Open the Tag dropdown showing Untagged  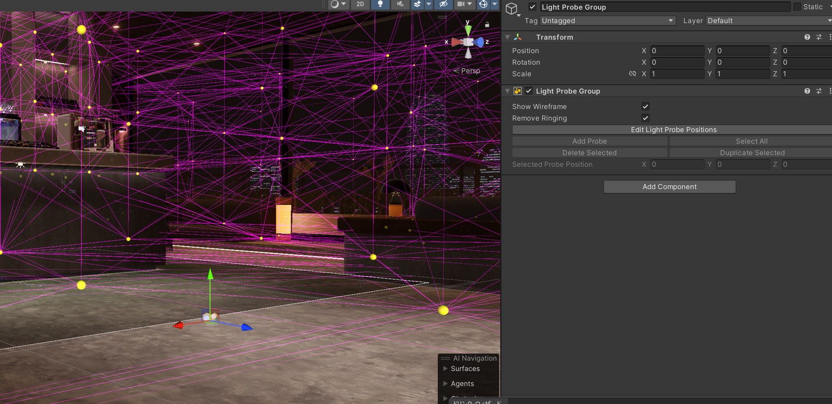pyautogui.click(x=608, y=21)
